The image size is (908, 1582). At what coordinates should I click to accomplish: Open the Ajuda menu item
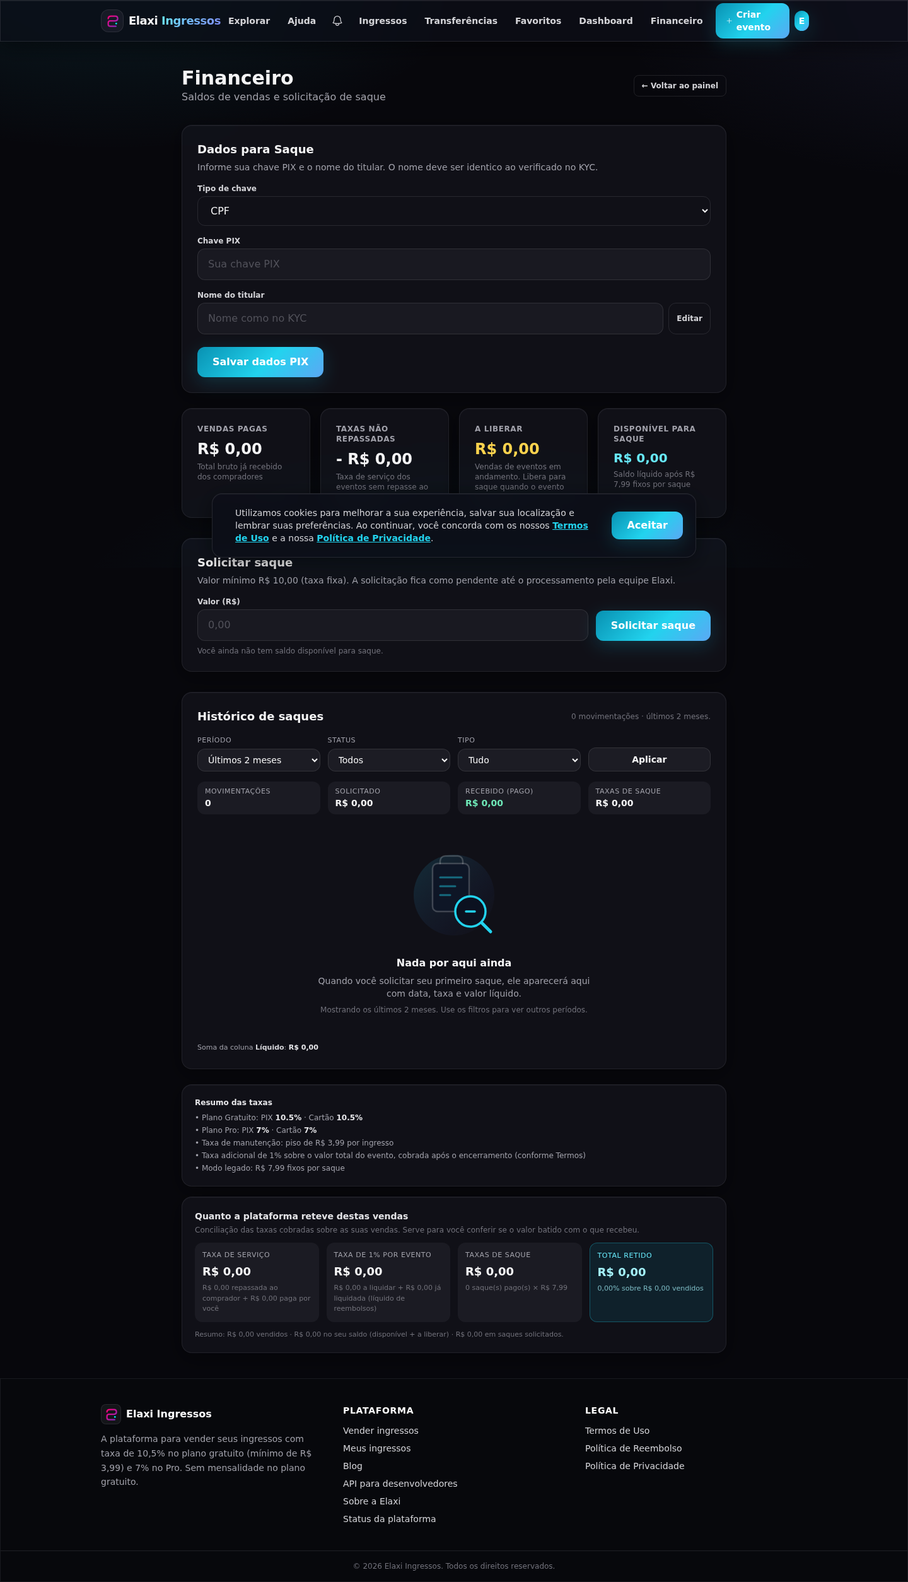click(x=301, y=21)
